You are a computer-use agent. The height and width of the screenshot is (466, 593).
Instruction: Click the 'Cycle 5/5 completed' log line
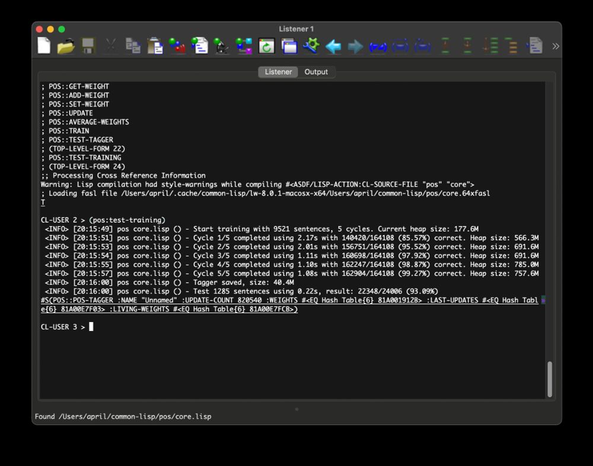point(292,274)
